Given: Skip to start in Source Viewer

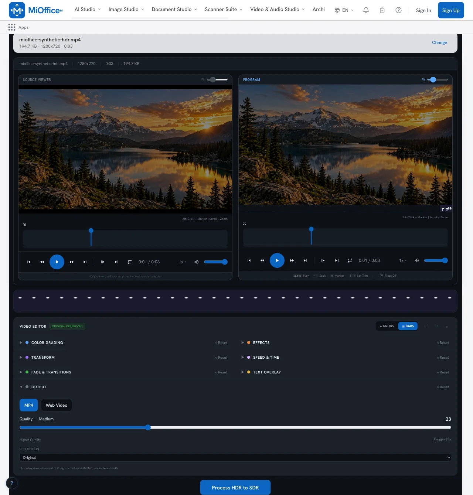Looking at the screenshot, I should 29,262.
